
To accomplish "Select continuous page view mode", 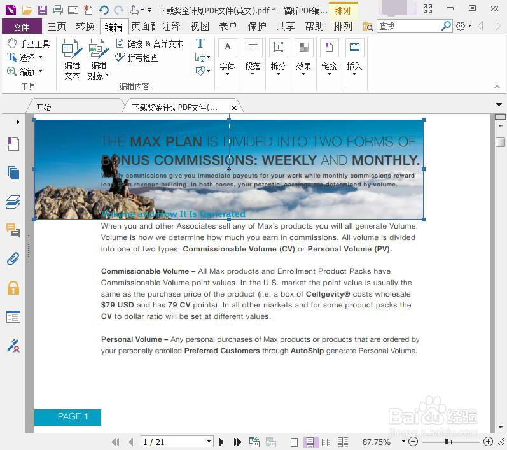I will pyautogui.click(x=310, y=442).
